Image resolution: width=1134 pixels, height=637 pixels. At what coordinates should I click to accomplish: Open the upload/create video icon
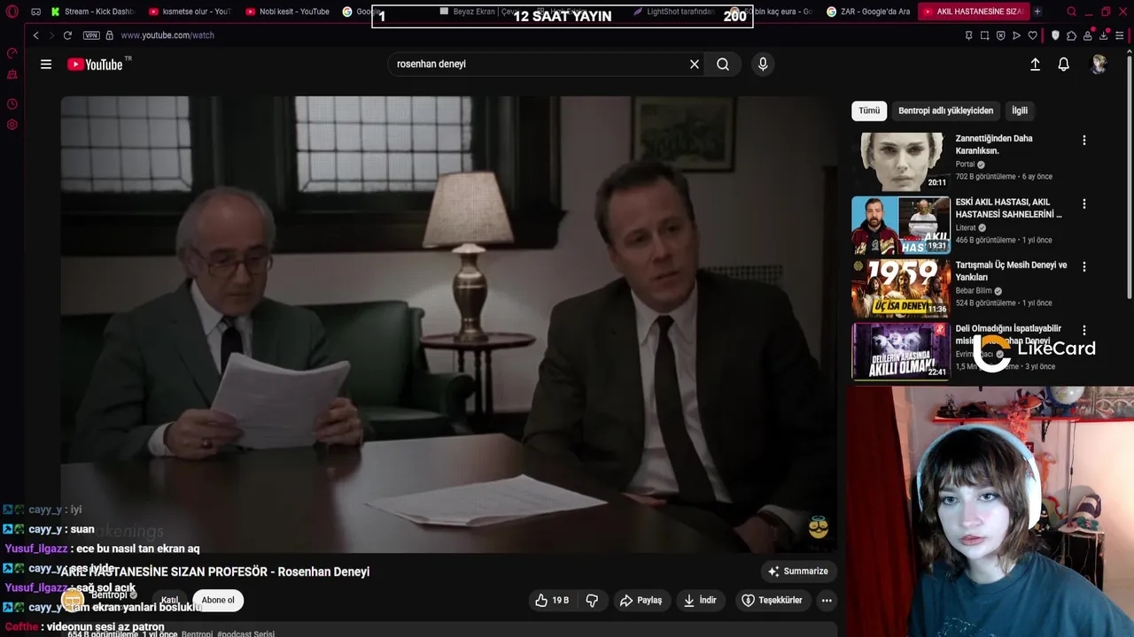[x=1035, y=64]
